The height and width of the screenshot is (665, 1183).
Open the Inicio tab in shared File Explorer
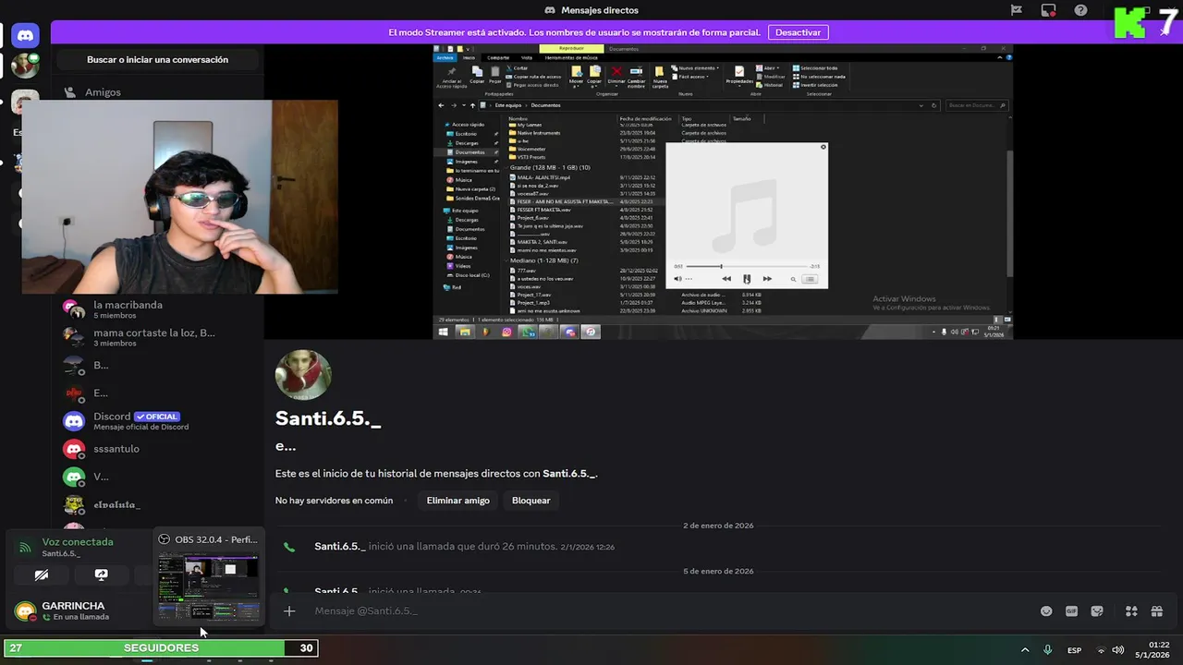(x=470, y=57)
